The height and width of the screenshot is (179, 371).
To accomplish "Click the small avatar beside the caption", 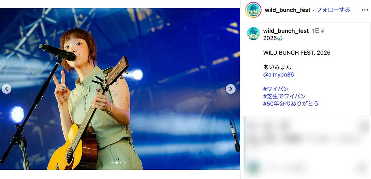I will pyautogui.click(x=253, y=34).
